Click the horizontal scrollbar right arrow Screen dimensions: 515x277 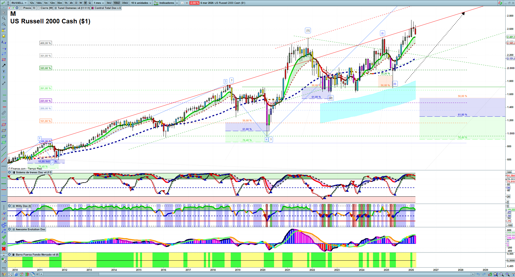(473, 274)
